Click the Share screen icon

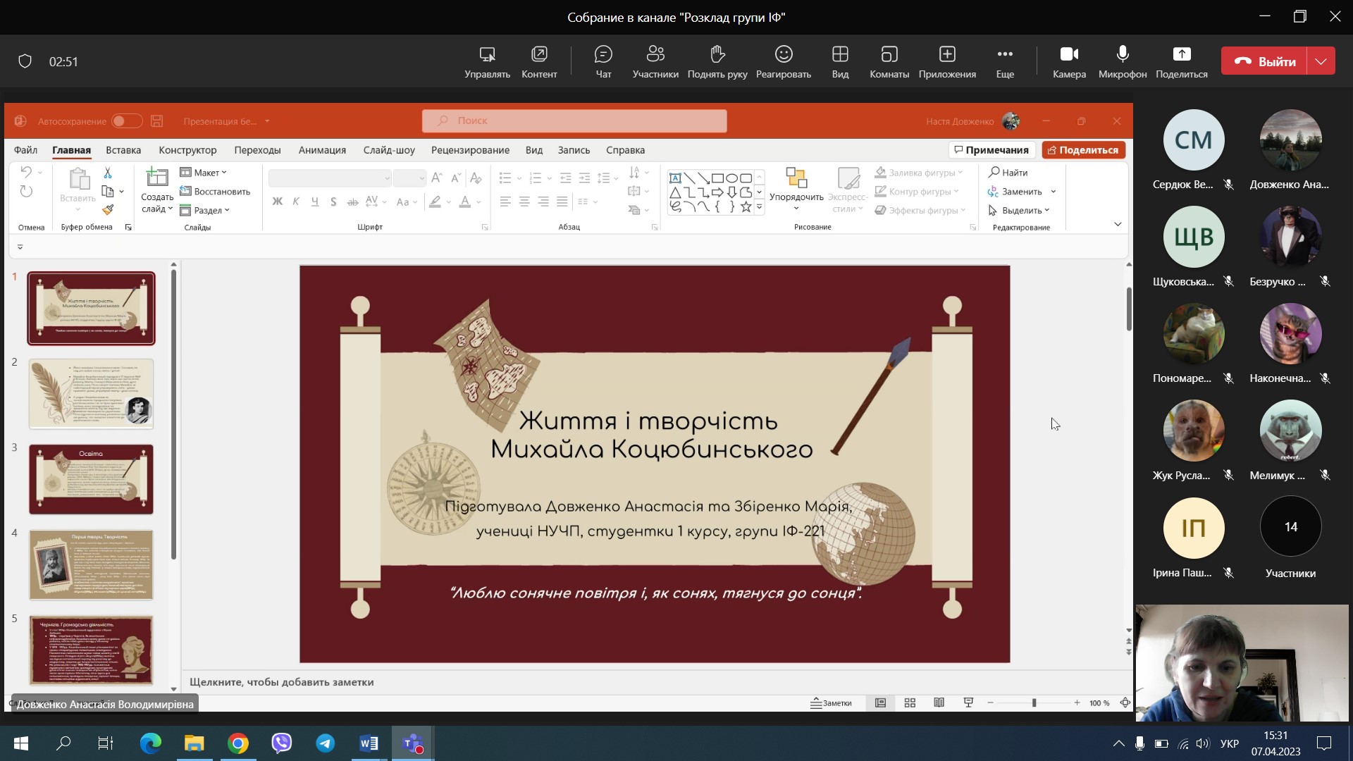(1181, 54)
